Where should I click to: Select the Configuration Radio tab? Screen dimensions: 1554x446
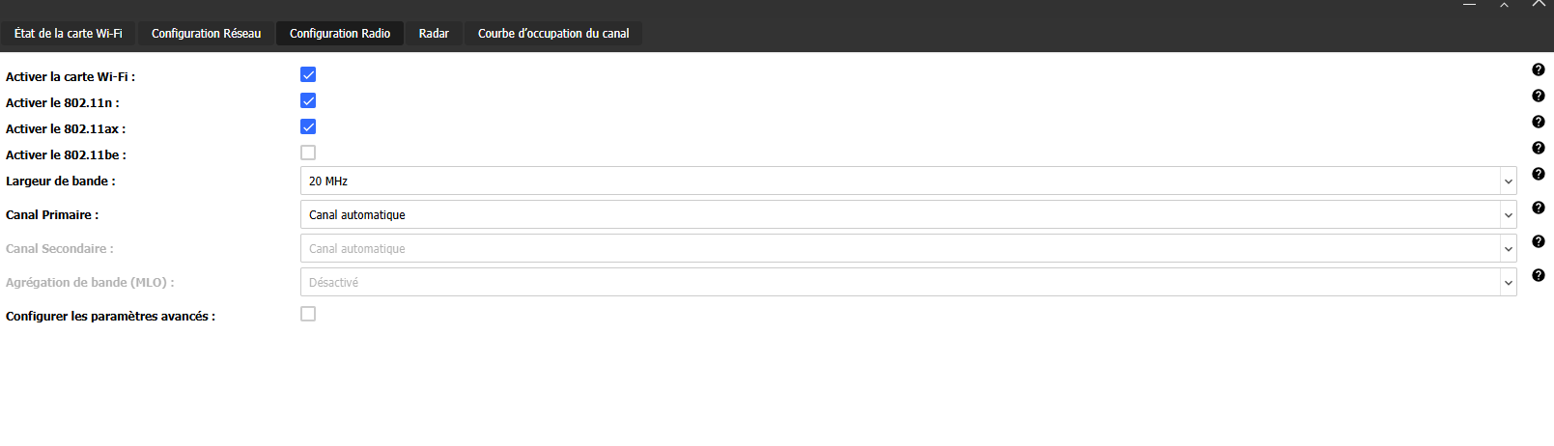(x=340, y=34)
